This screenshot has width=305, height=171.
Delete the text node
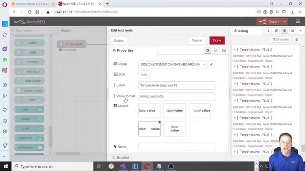pyautogui.click(x=119, y=40)
